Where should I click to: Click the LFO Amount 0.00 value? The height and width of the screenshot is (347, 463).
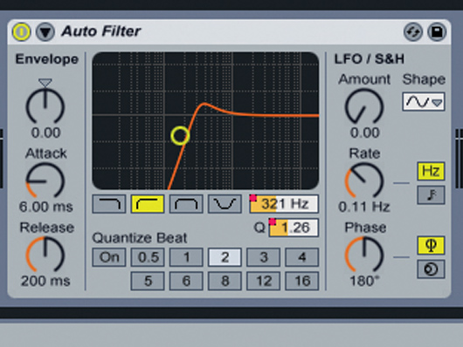[364, 133]
